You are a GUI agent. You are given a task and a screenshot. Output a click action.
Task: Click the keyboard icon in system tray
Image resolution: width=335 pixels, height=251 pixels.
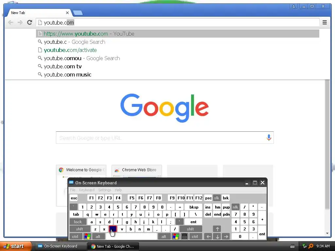(292, 246)
